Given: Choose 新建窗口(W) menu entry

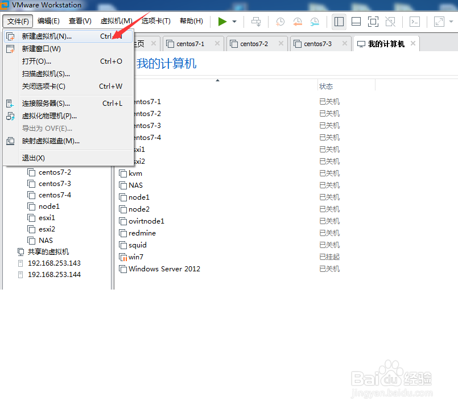Looking at the screenshot, I should pyautogui.click(x=68, y=49).
